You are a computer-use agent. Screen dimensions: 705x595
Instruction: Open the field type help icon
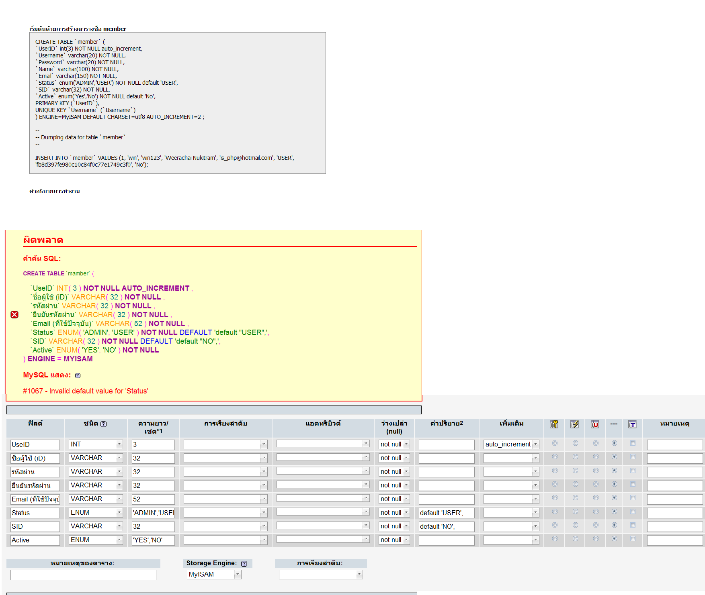click(x=103, y=424)
